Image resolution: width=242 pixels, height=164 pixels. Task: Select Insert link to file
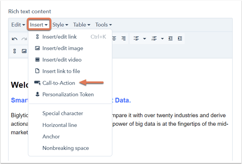coord(70,71)
